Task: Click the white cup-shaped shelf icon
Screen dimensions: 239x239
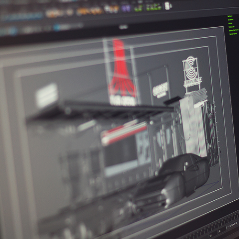Action: (168, 6)
